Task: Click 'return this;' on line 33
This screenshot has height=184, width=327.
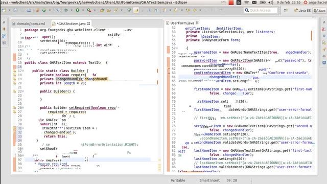Action: 56,136
